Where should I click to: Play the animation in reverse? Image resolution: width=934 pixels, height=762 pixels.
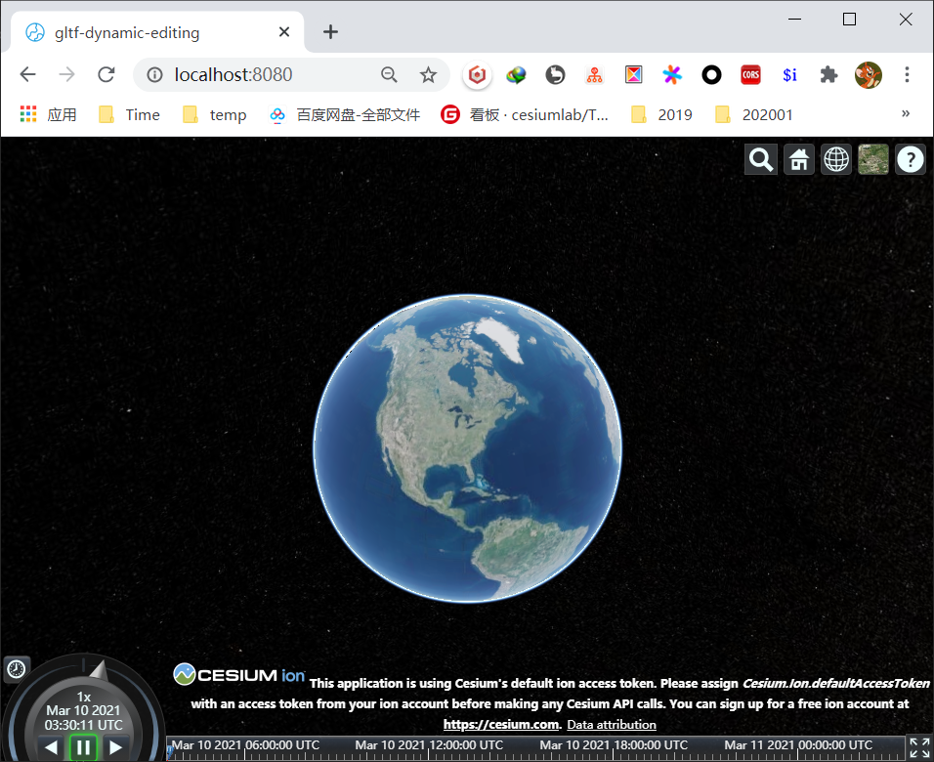pyautogui.click(x=51, y=747)
